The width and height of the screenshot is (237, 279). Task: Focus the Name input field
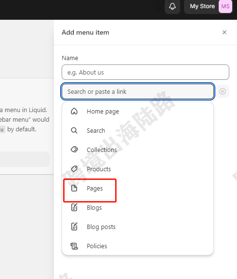145,72
